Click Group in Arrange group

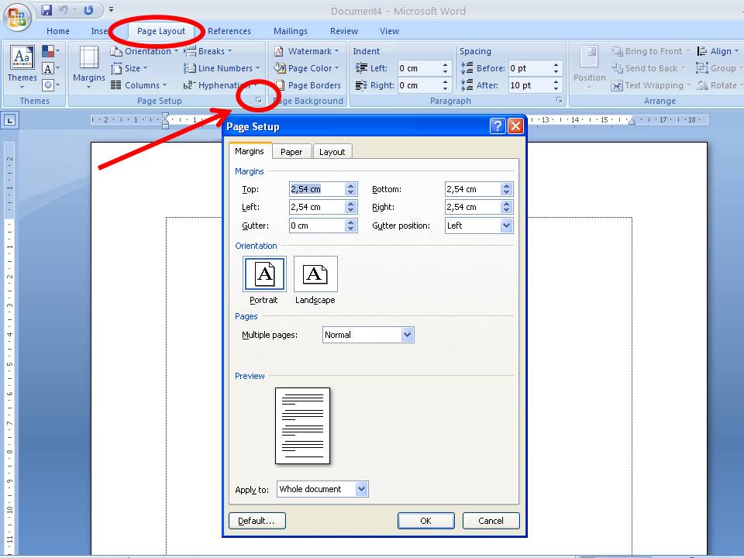click(x=718, y=68)
